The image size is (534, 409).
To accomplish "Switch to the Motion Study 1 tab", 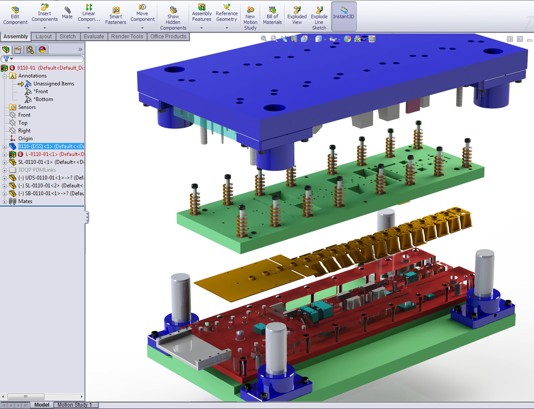I will tap(75, 405).
